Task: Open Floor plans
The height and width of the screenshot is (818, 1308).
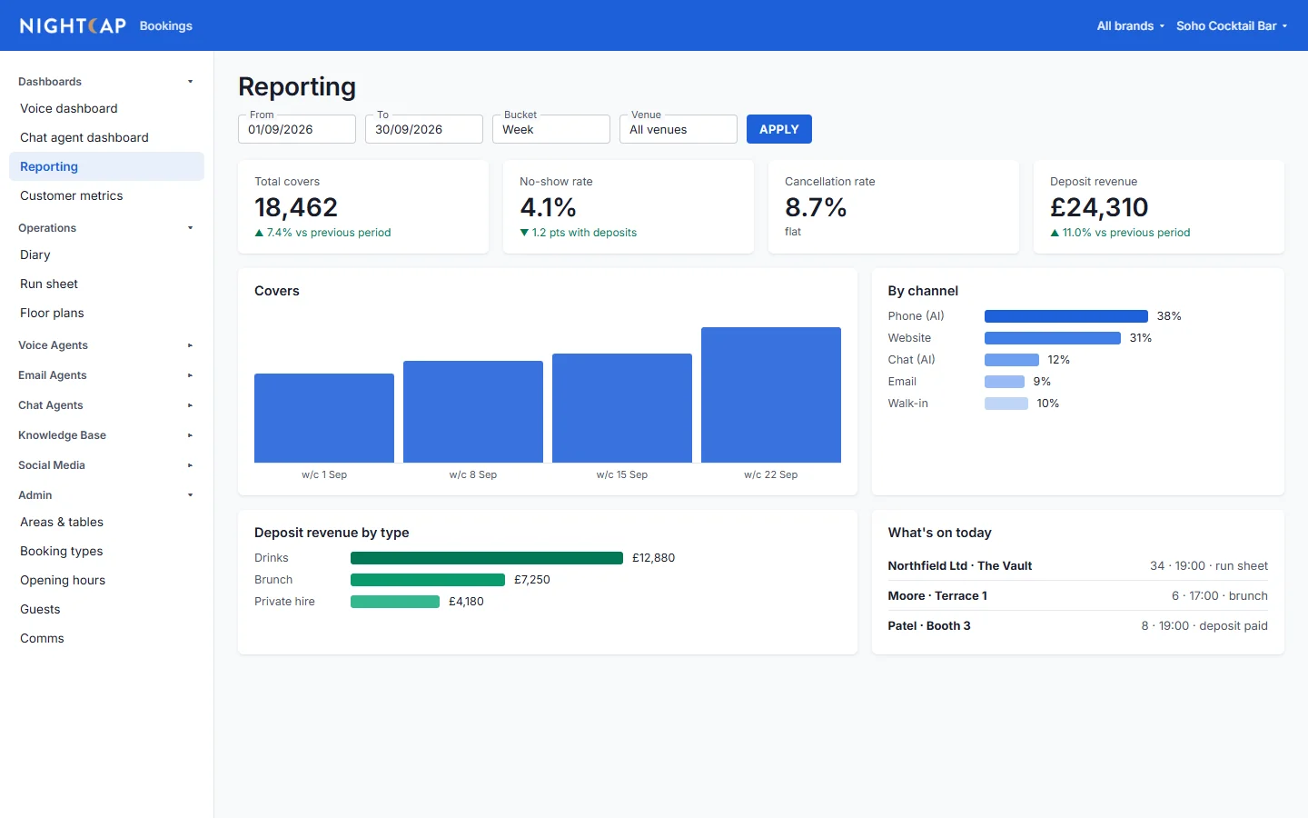Action: [106, 313]
